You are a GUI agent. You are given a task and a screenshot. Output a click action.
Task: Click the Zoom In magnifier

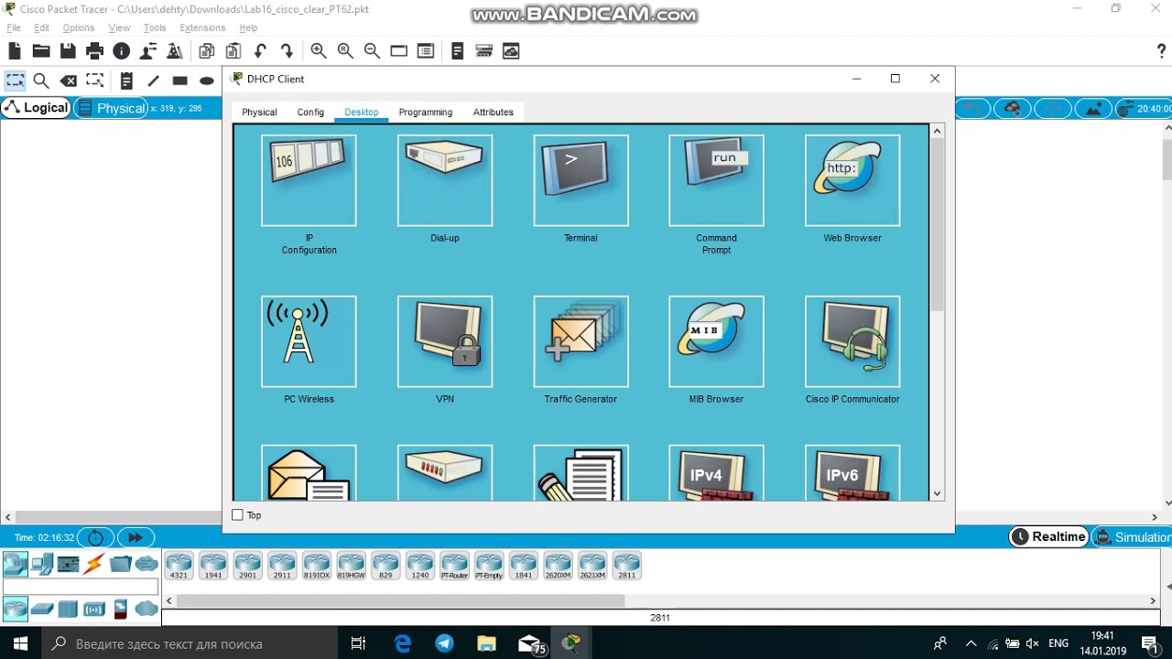(x=319, y=51)
